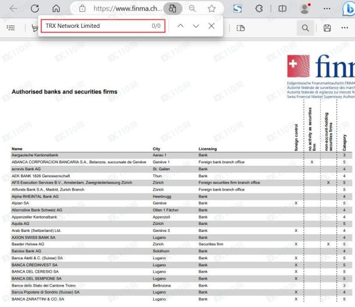The image size is (355, 307).
Task: Click the City column header
Action: 157,149
